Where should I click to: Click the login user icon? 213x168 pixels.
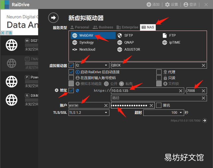point(186,4)
